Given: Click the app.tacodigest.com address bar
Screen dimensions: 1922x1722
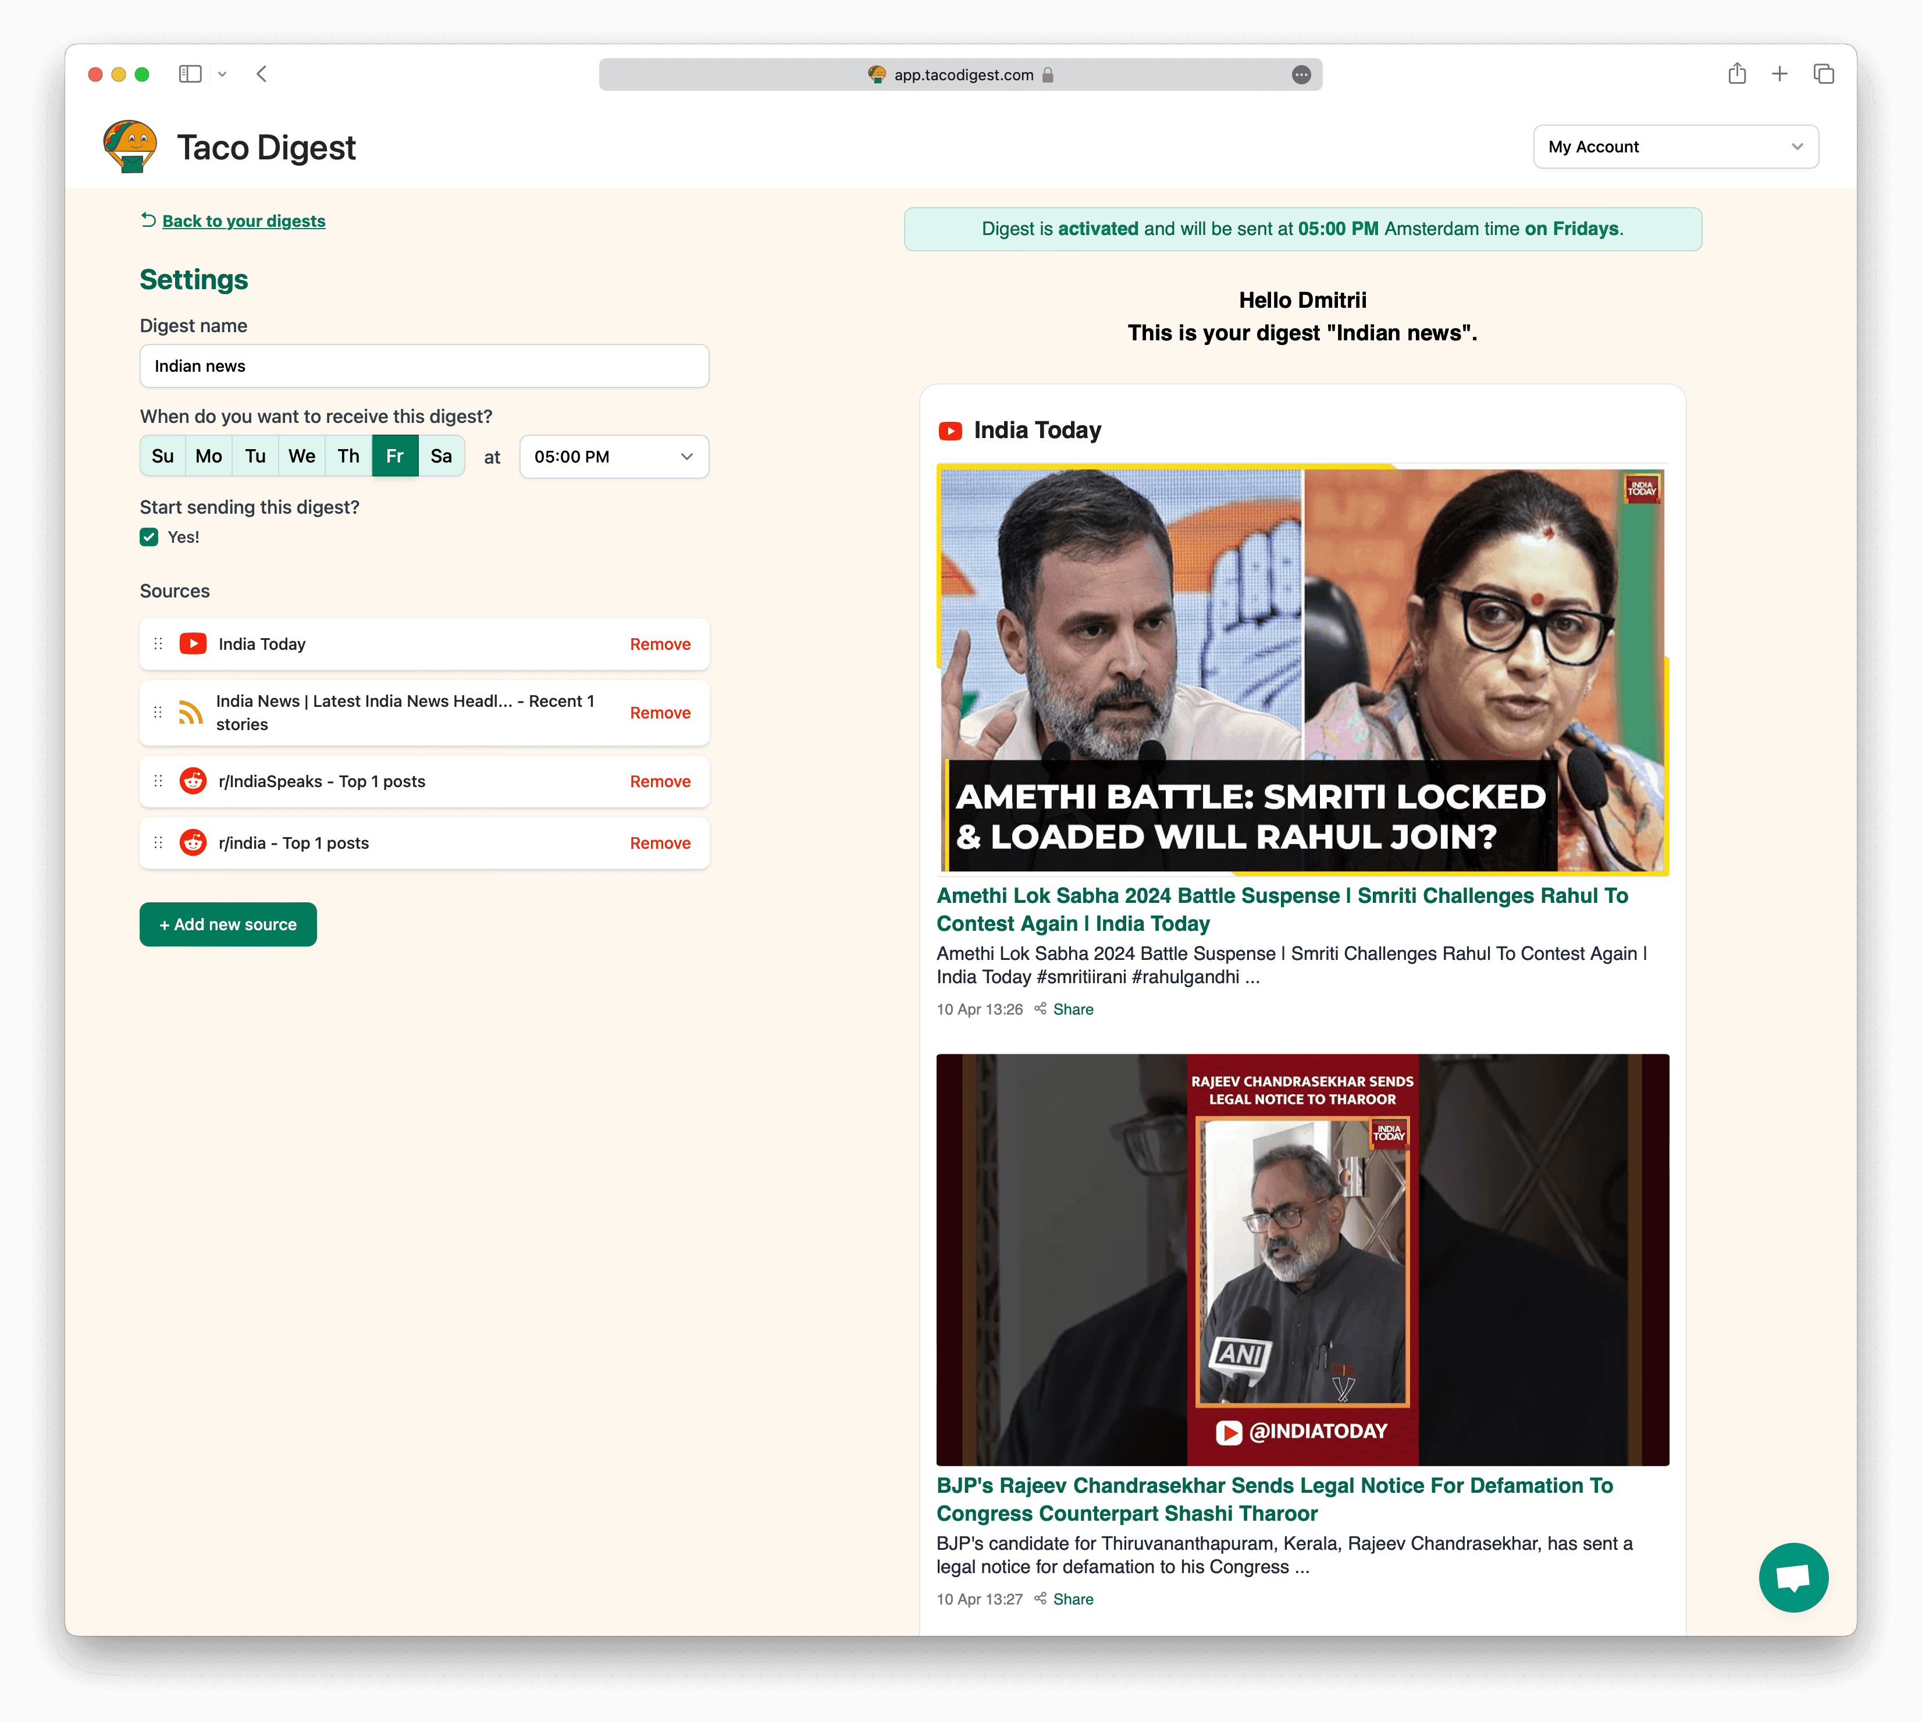Looking at the screenshot, I should coord(960,74).
